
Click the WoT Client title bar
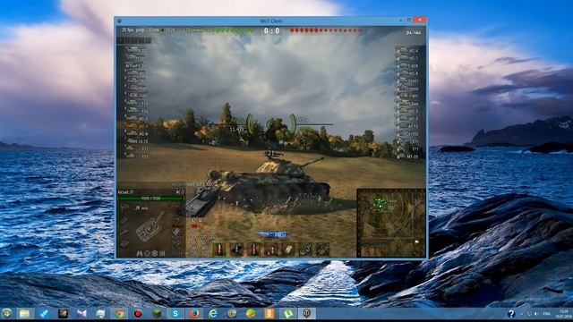coord(270,21)
